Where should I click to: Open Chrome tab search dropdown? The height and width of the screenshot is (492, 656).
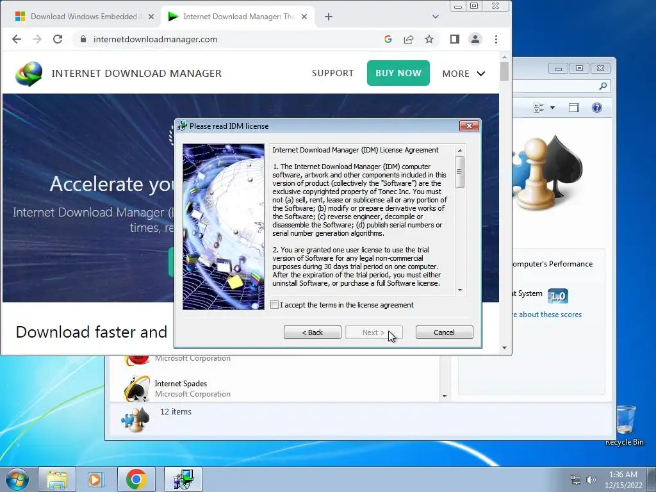tap(436, 17)
